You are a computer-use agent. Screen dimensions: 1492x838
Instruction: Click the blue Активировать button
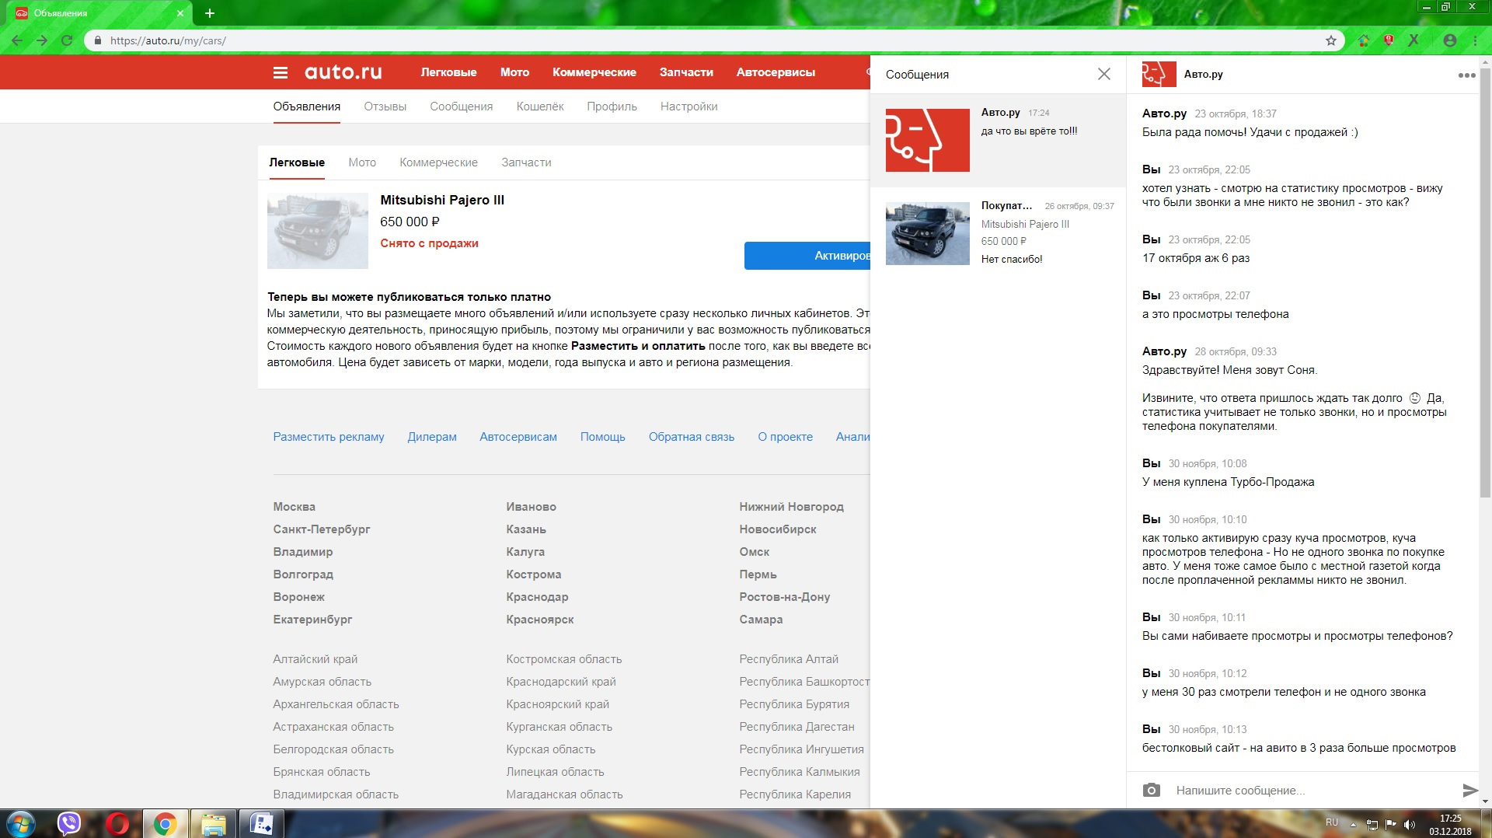(x=807, y=256)
